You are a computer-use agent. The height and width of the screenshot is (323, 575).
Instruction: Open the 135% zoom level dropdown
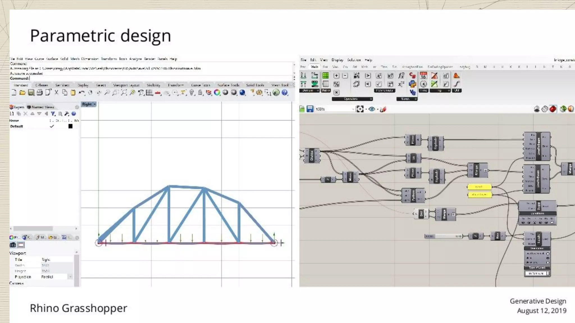[353, 109]
